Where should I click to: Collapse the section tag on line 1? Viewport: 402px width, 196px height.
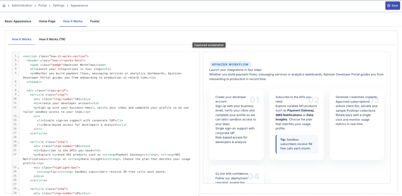(x=18, y=56)
